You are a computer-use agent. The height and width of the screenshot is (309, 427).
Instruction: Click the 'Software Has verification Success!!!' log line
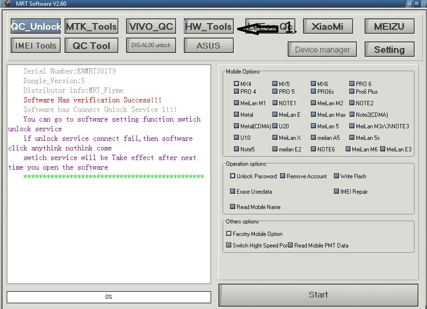pos(92,100)
